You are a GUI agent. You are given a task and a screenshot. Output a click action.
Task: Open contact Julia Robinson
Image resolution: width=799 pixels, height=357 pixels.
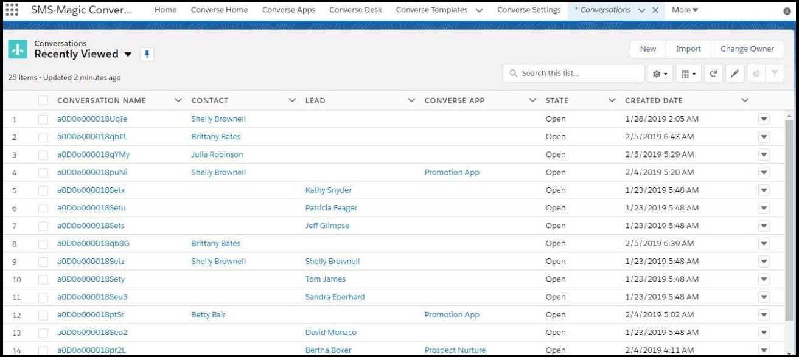point(217,154)
